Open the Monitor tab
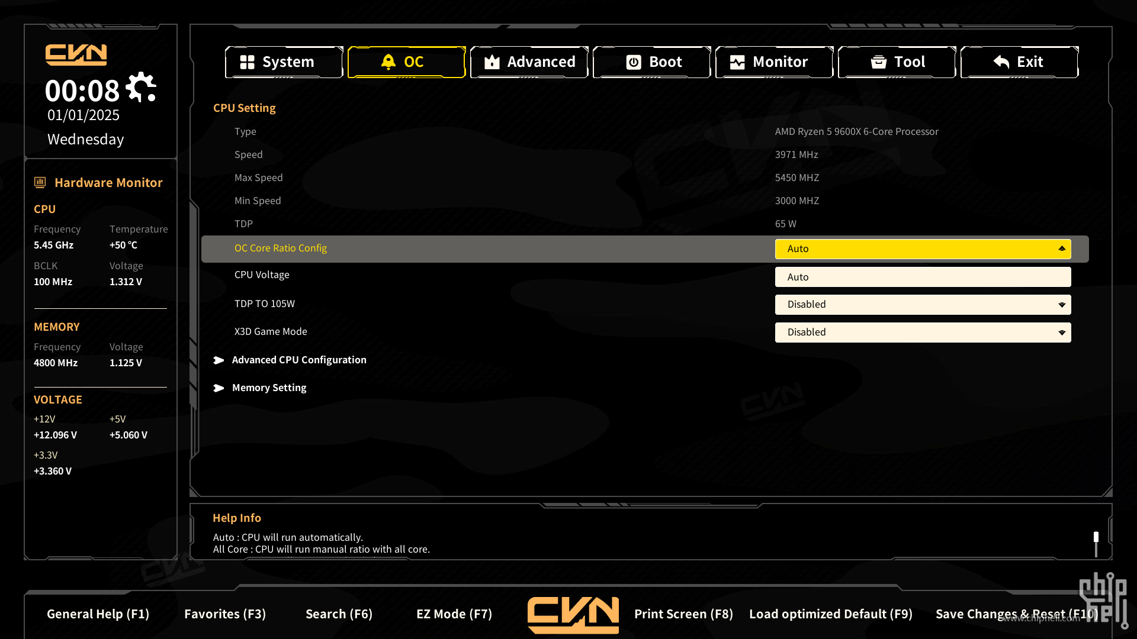Viewport: 1137px width, 639px height. [775, 62]
